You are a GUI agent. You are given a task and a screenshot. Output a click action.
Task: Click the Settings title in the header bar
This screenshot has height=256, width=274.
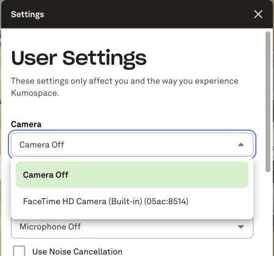tap(27, 15)
